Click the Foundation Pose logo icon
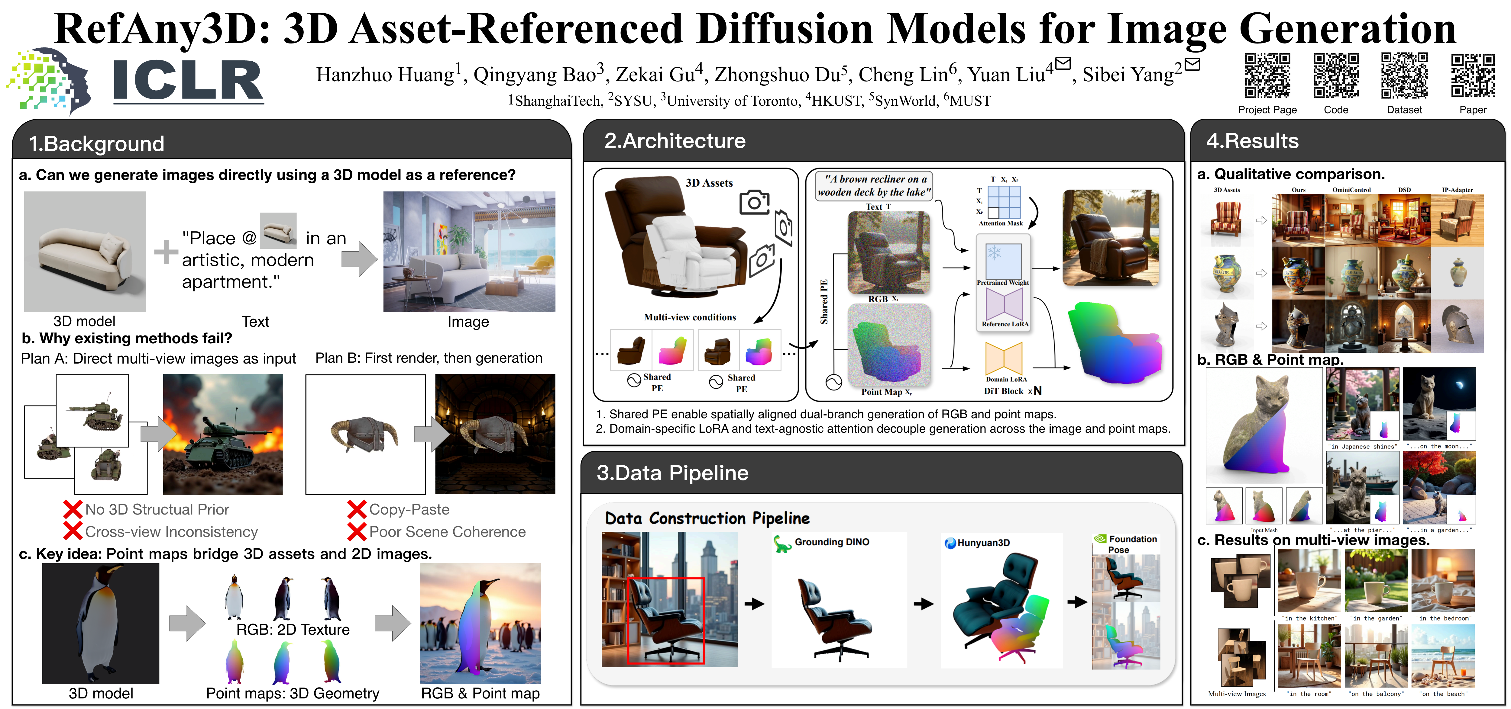Screen dimensions: 1511x709 pos(1100,538)
